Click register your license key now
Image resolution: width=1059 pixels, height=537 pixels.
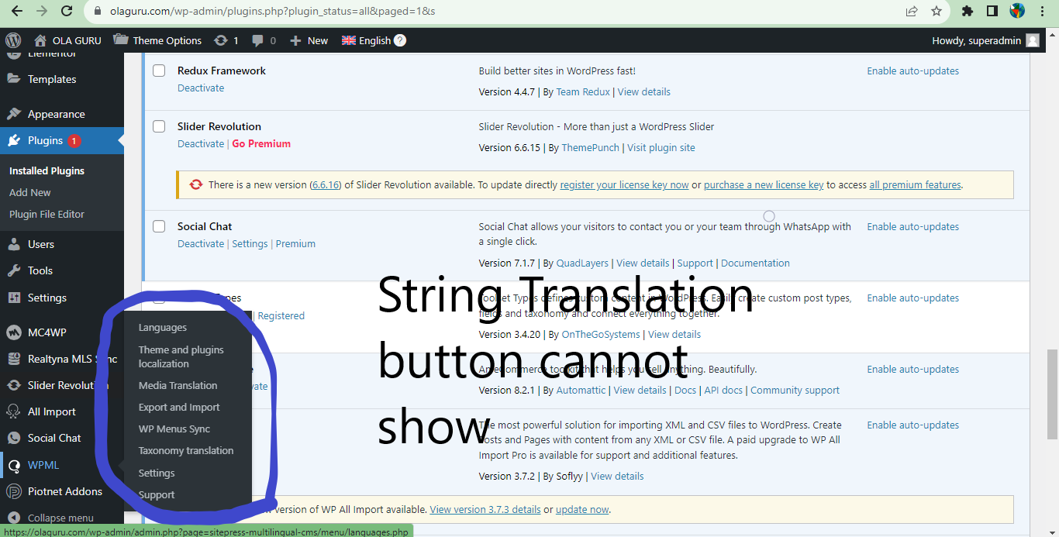624,184
